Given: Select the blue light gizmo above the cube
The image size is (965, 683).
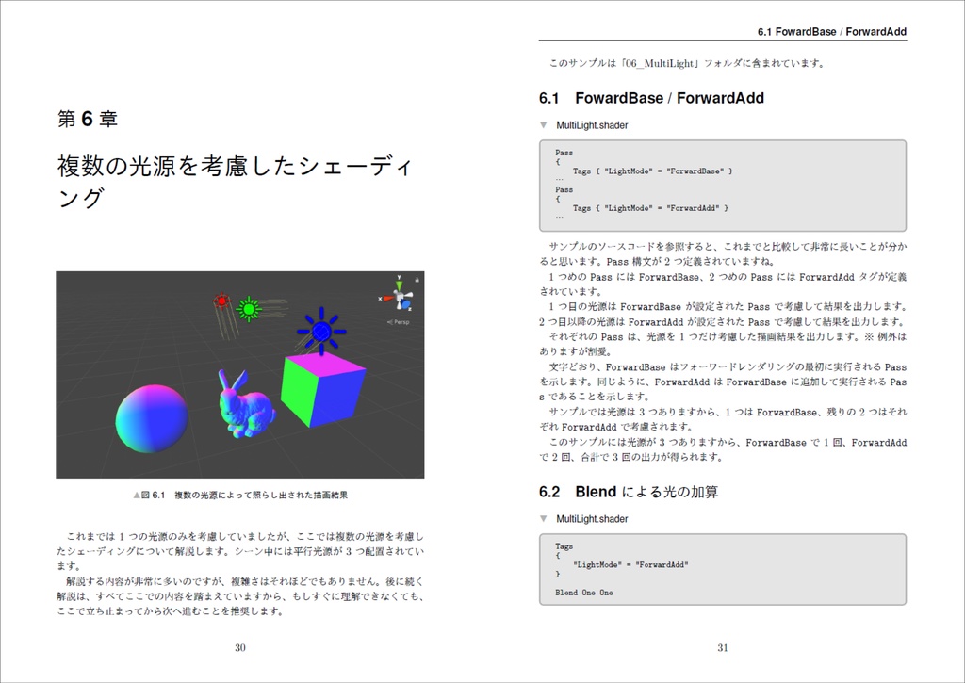Looking at the screenshot, I should tap(321, 332).
